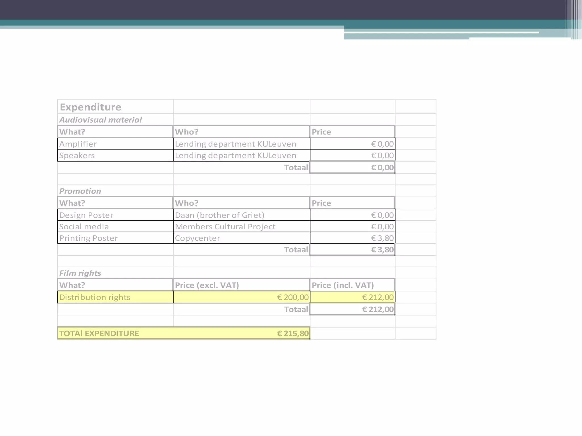Click the highlighted Distribution rights cell

click(x=95, y=297)
